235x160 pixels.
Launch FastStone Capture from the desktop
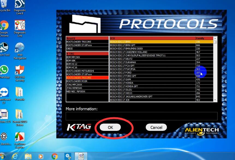20,140
